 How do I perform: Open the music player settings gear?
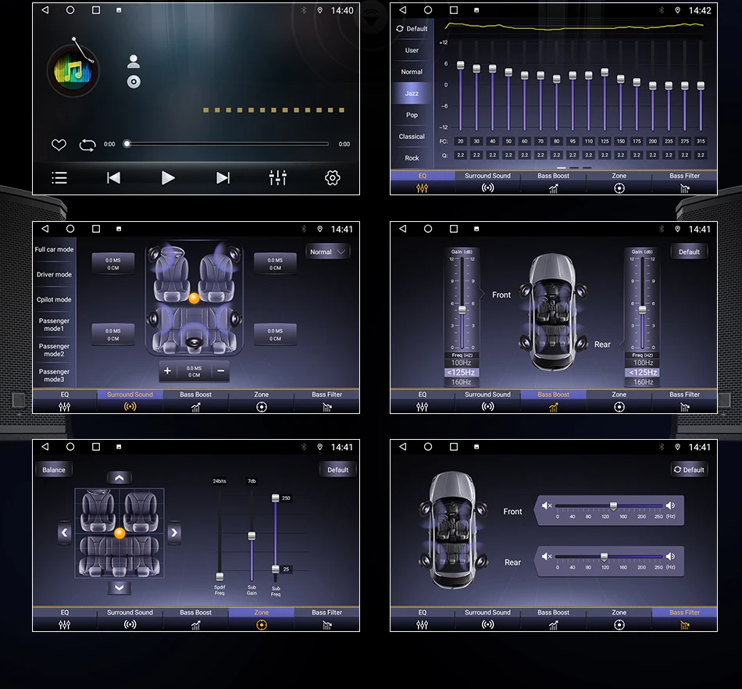[332, 178]
